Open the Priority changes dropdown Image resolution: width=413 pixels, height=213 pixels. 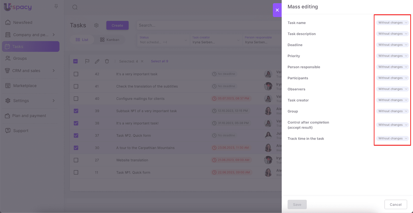coord(392,56)
